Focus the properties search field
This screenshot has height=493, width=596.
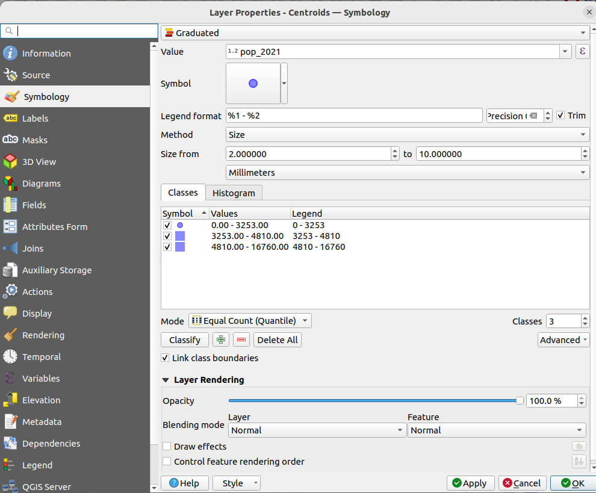pyautogui.click(x=79, y=31)
